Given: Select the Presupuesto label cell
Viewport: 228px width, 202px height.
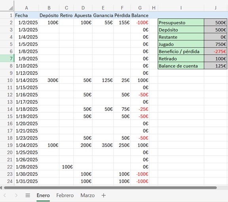Looking at the screenshot, I should pos(181,23).
